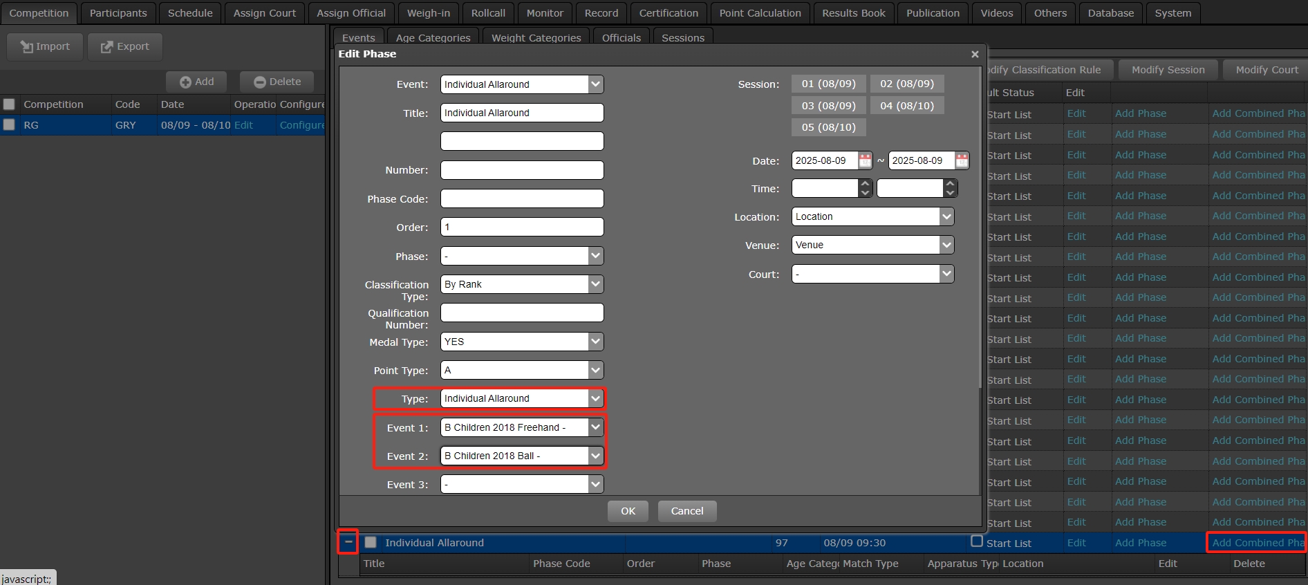Check the Individual Allaround row checkbox
Viewport: 1308px width, 585px height.
(371, 543)
